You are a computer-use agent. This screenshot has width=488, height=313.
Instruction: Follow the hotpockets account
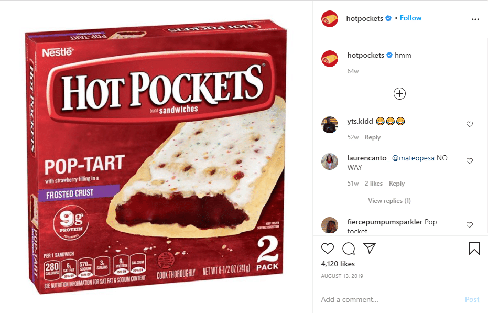[410, 18]
